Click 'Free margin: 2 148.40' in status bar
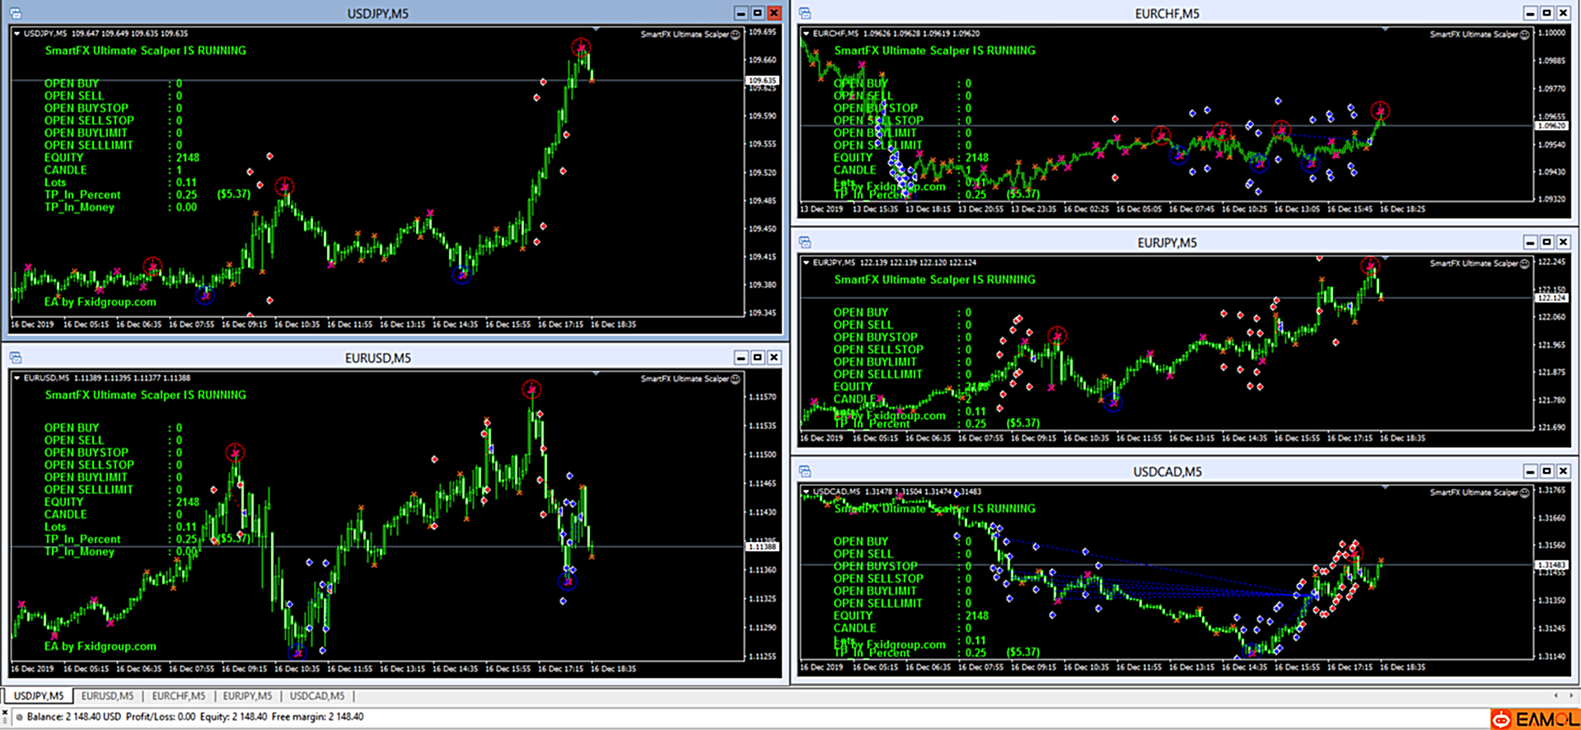 coord(317,717)
